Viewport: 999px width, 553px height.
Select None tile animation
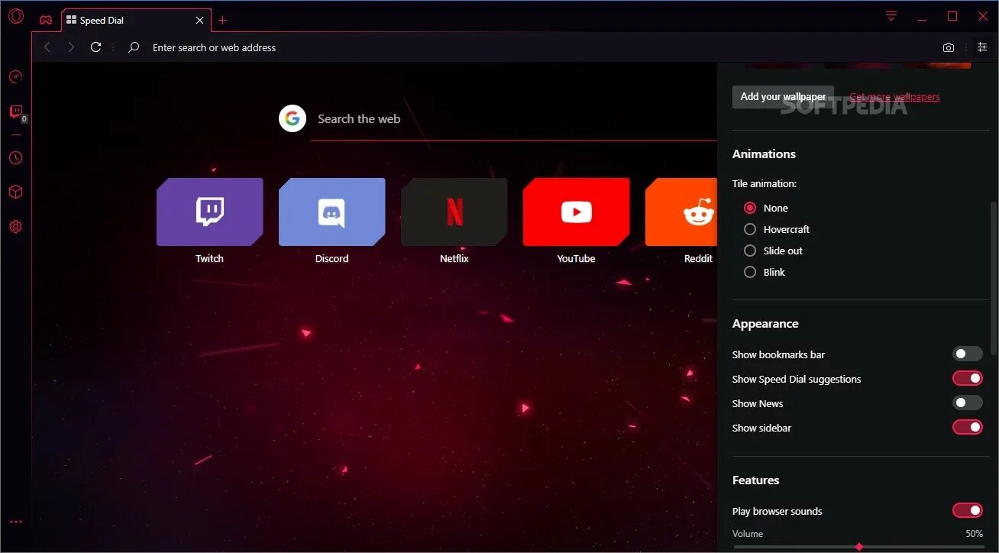pyautogui.click(x=750, y=208)
